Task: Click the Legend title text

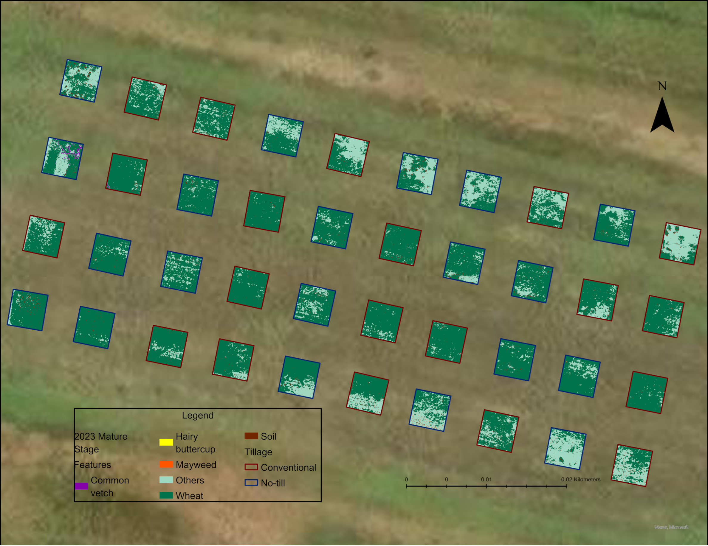Action: (x=198, y=416)
